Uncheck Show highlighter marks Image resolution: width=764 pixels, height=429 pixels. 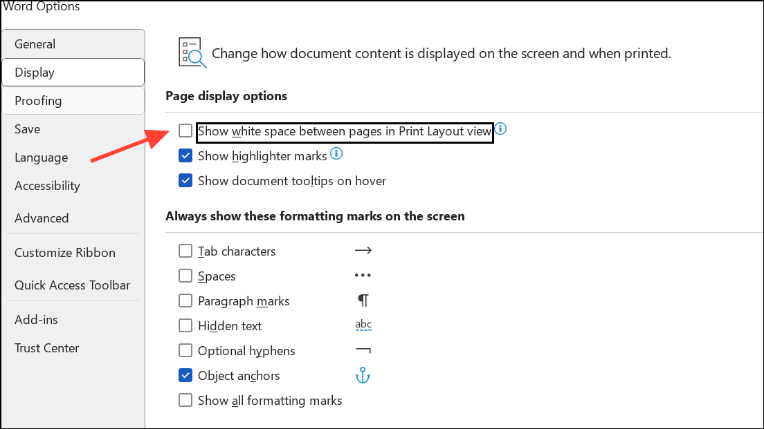(x=185, y=155)
